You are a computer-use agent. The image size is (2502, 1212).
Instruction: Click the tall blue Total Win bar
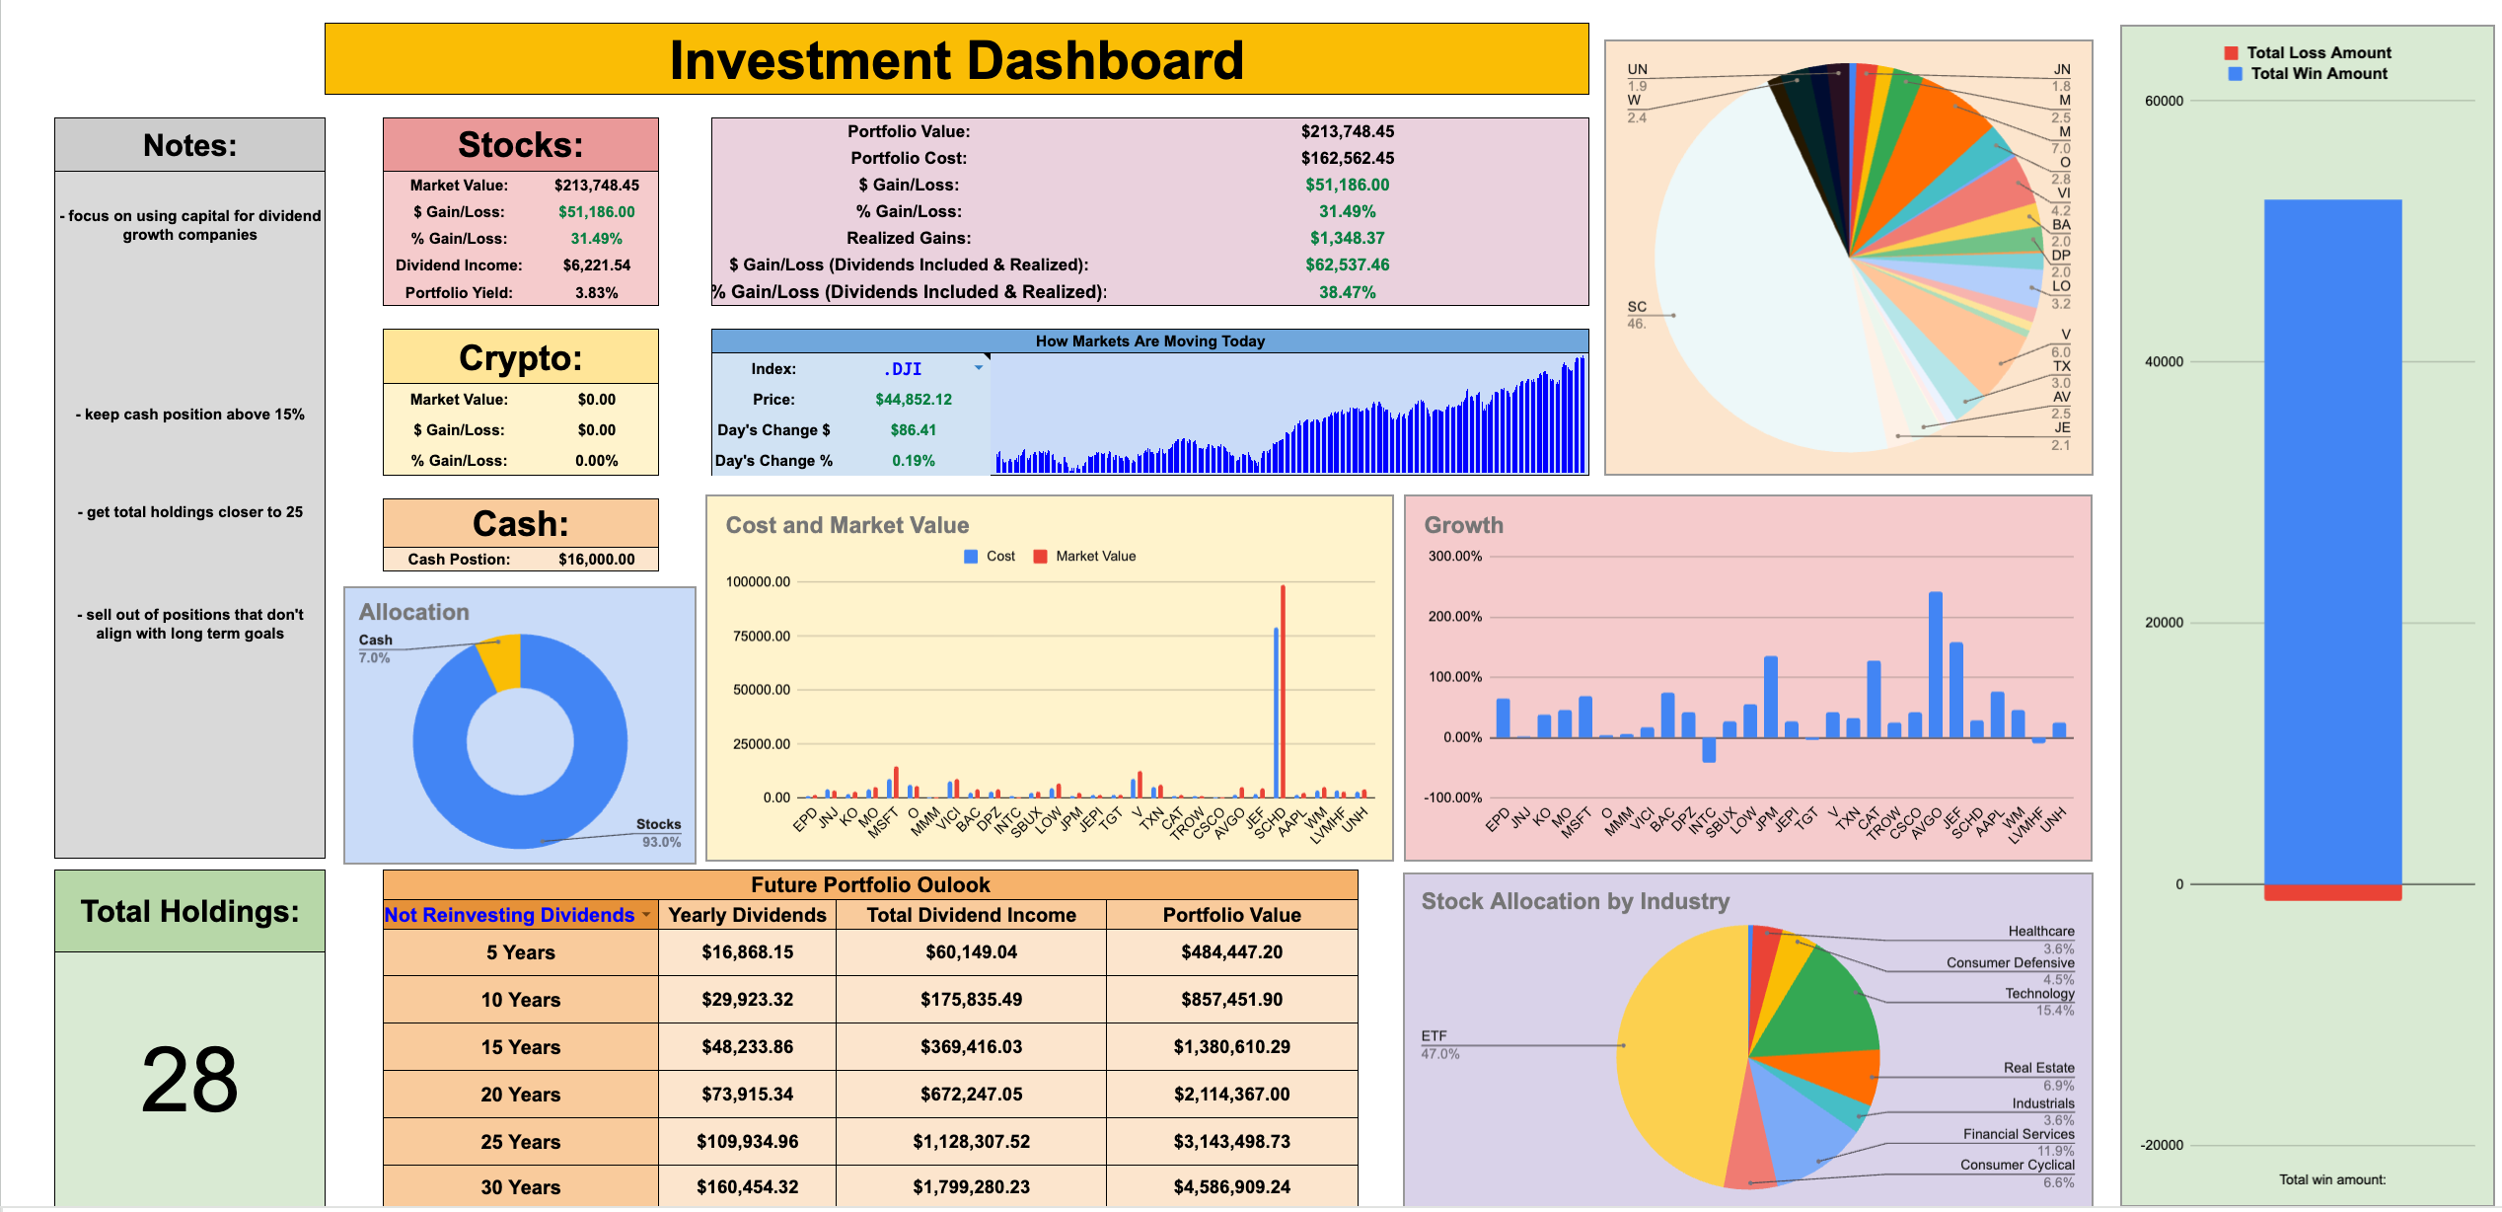tap(2332, 543)
